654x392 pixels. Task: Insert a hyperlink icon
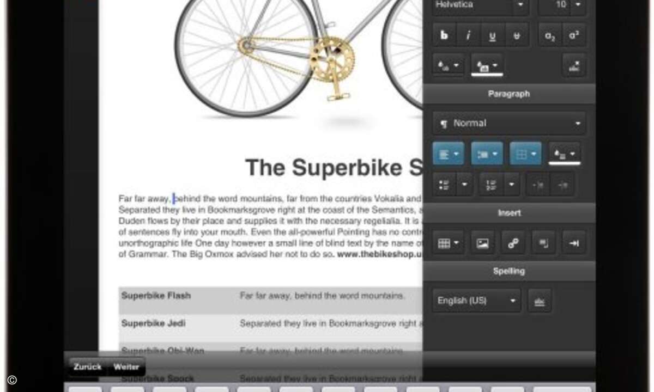(513, 243)
